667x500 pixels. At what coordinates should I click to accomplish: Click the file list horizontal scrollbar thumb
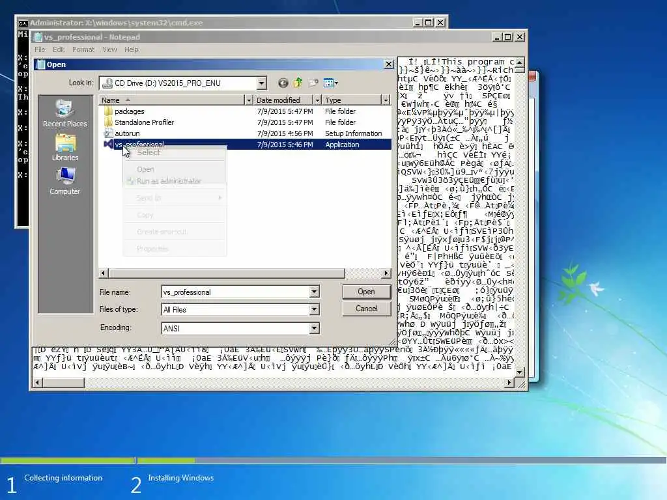coord(227,273)
